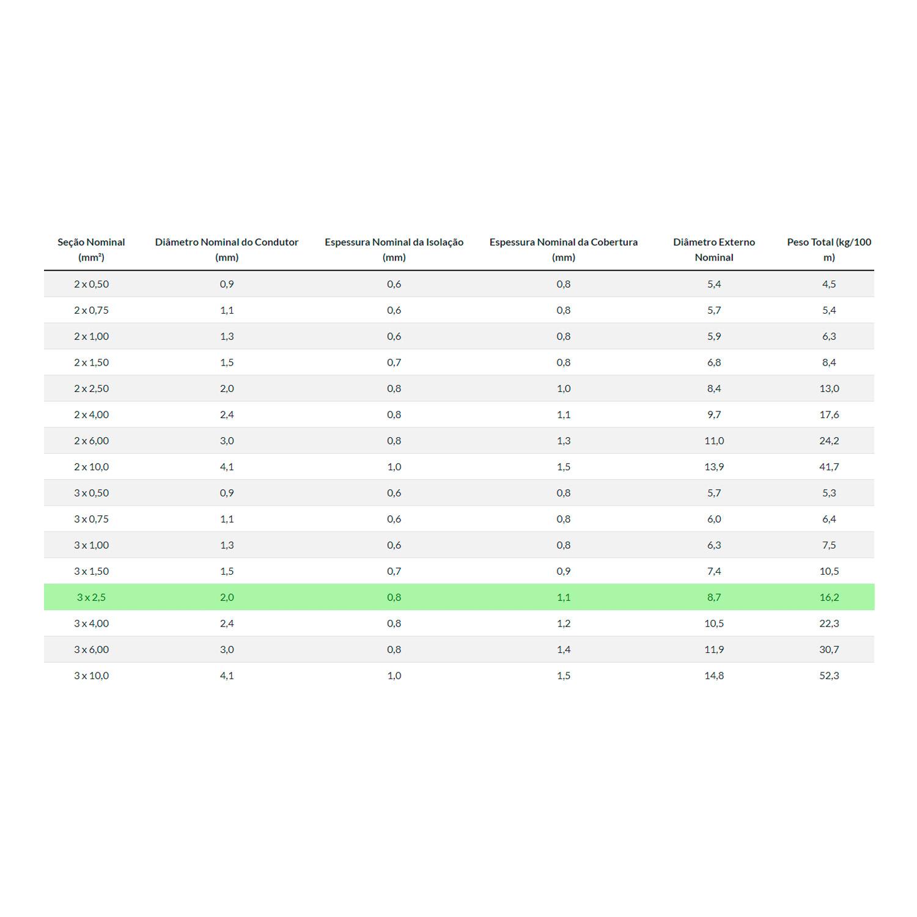The height and width of the screenshot is (917, 917).
Task: Click the 'Seção Nominal (mm²)' column header
Action: click(91, 249)
